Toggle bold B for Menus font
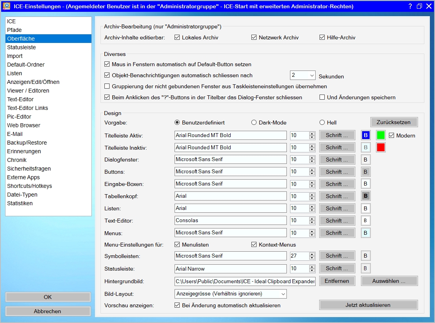 click(x=366, y=233)
